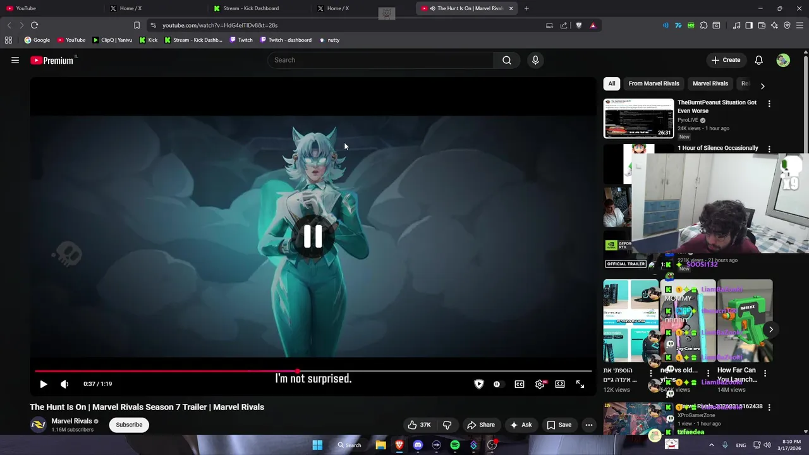Open Brave Wallet icon
The height and width of the screenshot is (455, 809).
point(762,25)
